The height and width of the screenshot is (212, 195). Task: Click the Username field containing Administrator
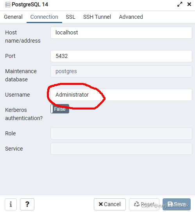tap(121, 95)
